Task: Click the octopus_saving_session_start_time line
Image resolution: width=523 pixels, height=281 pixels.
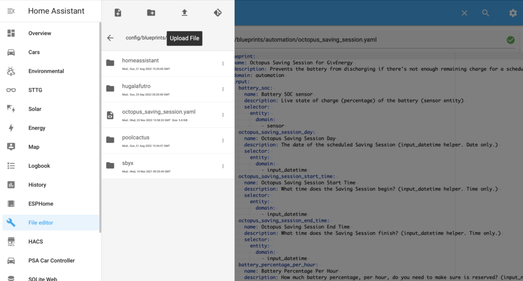Action: tap(287, 176)
